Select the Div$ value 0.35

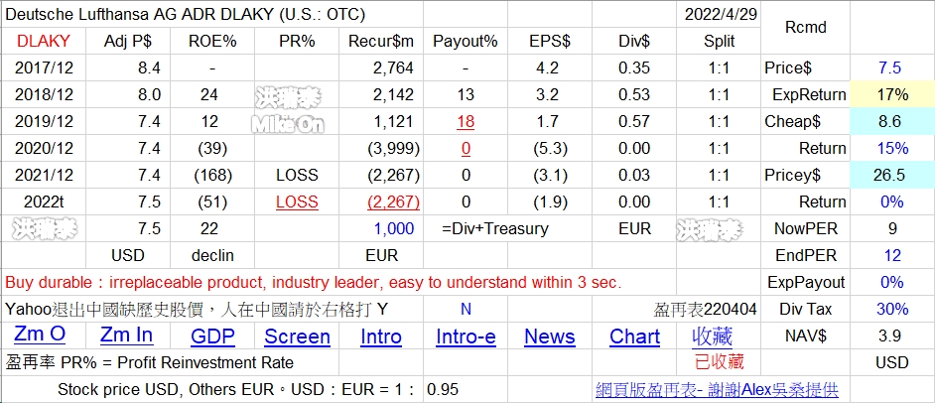(x=634, y=67)
